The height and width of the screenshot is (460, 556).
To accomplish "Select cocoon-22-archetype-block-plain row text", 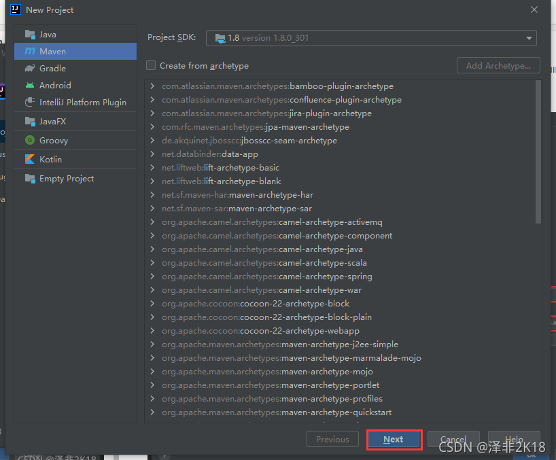I will [266, 317].
